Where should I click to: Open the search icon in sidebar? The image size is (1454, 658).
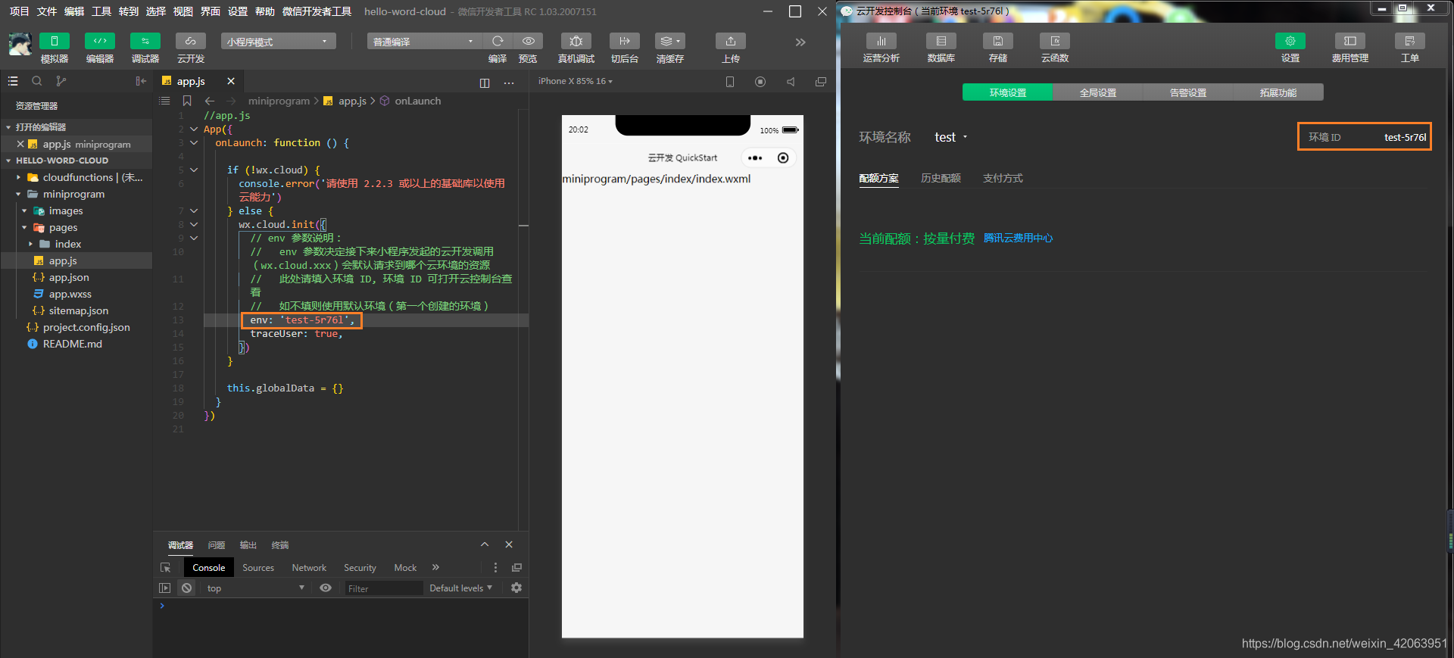(x=36, y=81)
